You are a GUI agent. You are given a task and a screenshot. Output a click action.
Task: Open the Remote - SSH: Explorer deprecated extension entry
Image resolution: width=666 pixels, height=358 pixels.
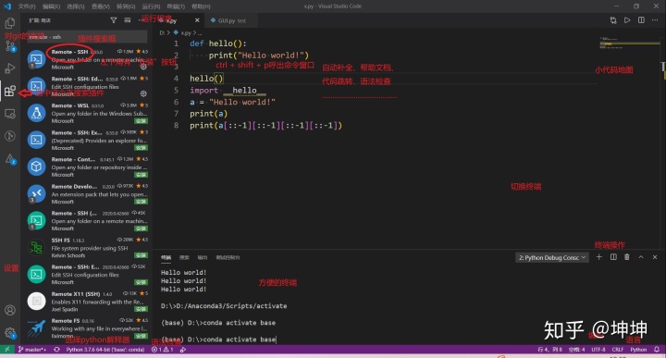click(87, 140)
